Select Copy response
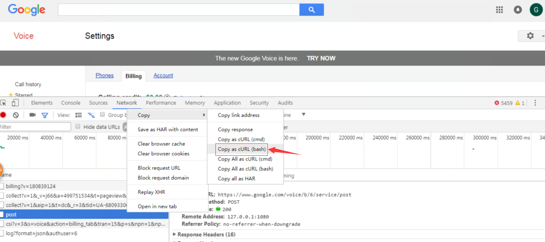 pyautogui.click(x=235, y=129)
